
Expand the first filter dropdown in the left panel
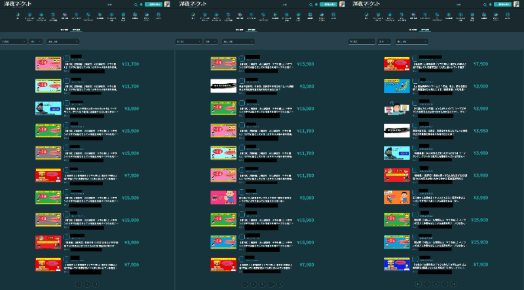point(13,41)
